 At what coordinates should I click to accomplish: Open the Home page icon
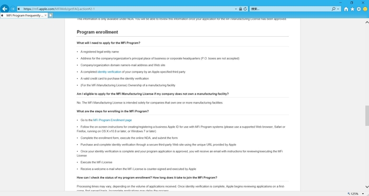point(346,9)
